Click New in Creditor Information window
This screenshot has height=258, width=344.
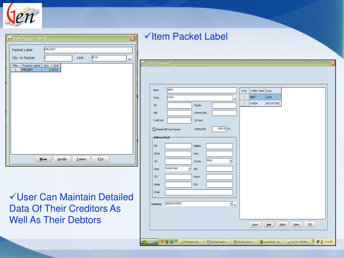pyautogui.click(x=269, y=225)
